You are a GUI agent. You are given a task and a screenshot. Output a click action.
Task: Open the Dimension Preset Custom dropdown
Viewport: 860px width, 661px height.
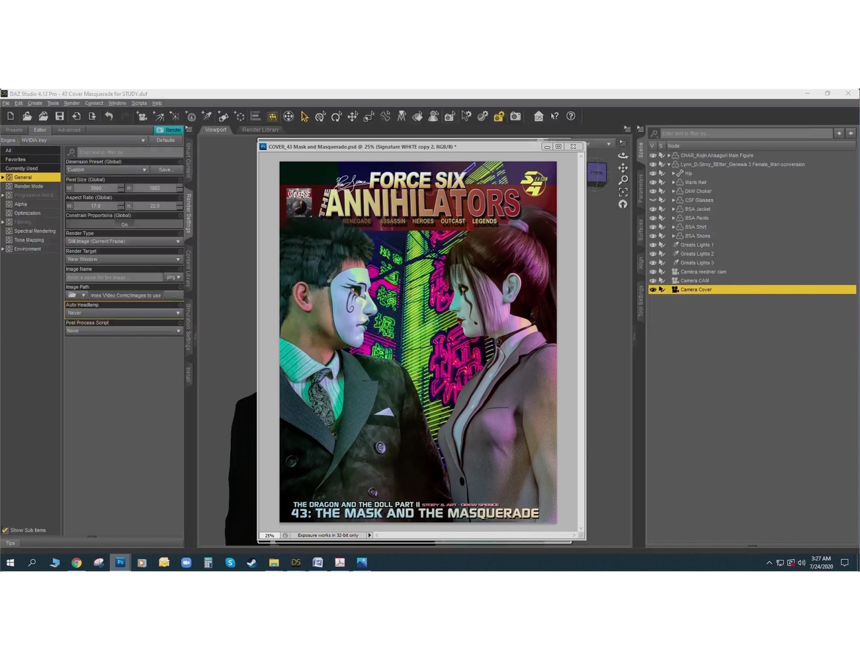tap(107, 170)
